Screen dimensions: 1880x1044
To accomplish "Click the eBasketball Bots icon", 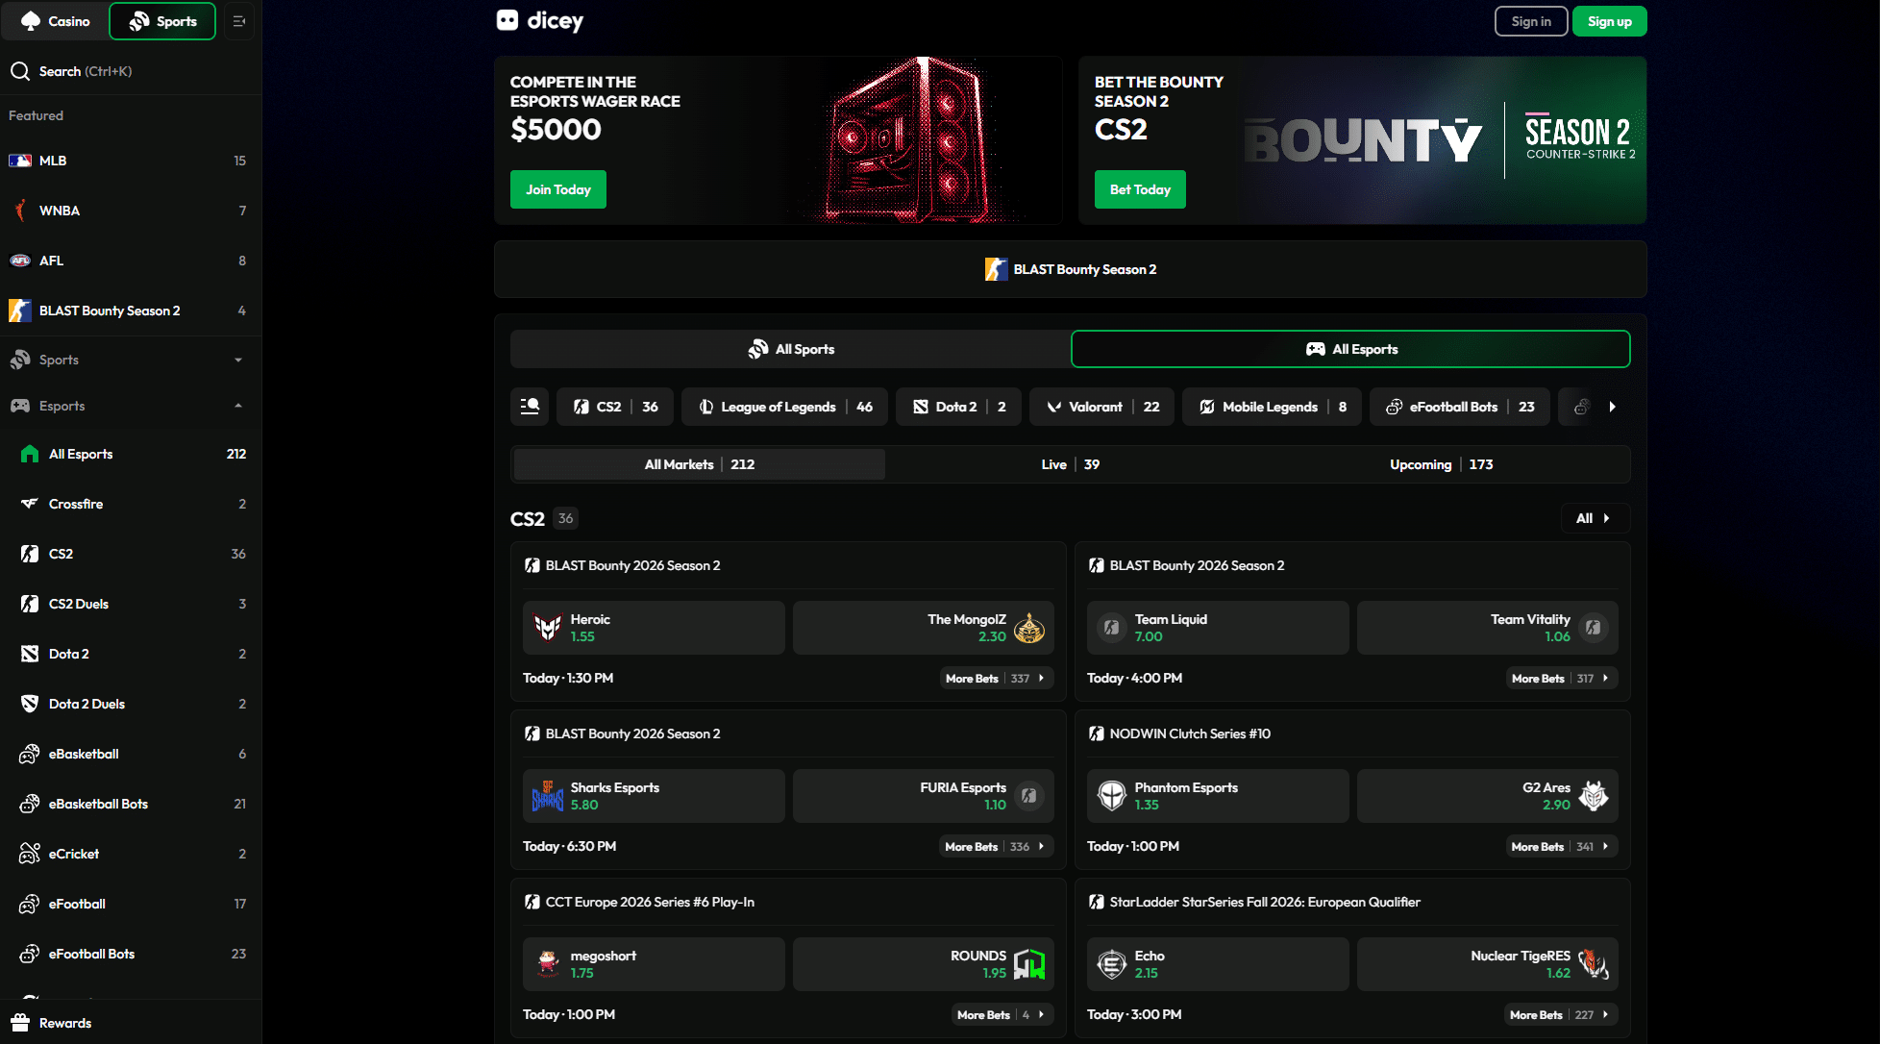I will coord(30,804).
